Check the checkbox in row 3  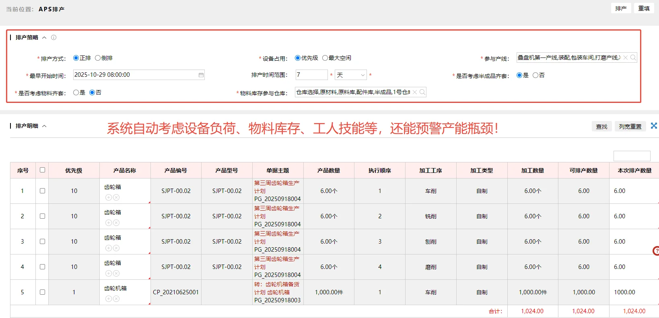(x=42, y=242)
